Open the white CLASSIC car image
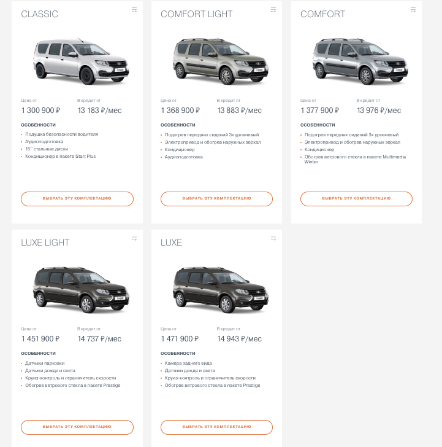Viewport: 442px width, 447px height. pyautogui.click(x=77, y=60)
